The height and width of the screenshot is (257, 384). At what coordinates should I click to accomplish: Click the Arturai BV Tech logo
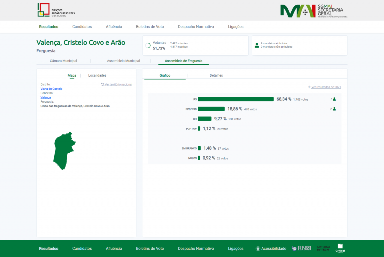[x=323, y=248]
